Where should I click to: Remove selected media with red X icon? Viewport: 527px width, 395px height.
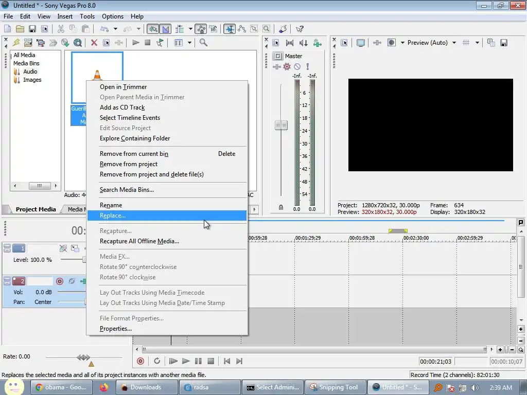94,43
